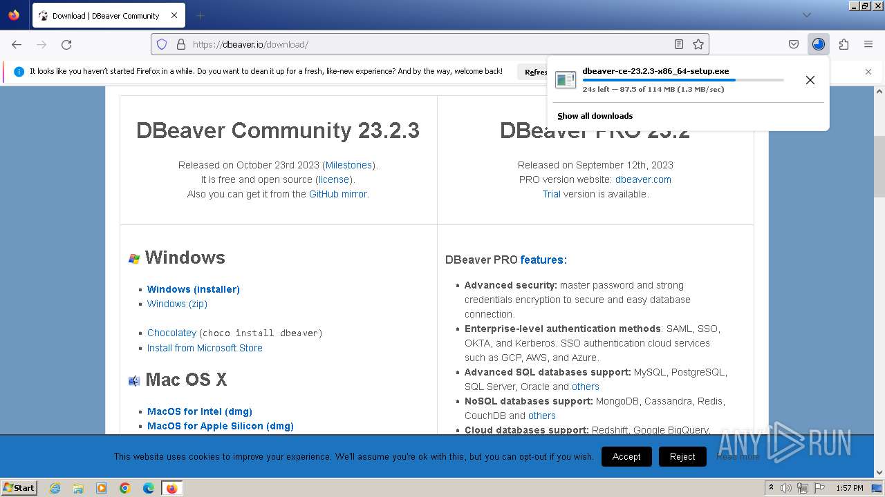Image resolution: width=885 pixels, height=497 pixels.
Task: Open the Firefox hamburger application menu
Action: (x=868, y=44)
